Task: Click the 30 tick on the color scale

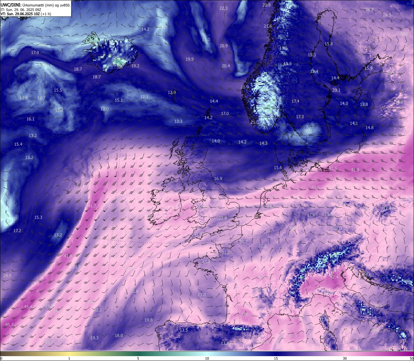Action: pyautogui.click(x=345, y=358)
